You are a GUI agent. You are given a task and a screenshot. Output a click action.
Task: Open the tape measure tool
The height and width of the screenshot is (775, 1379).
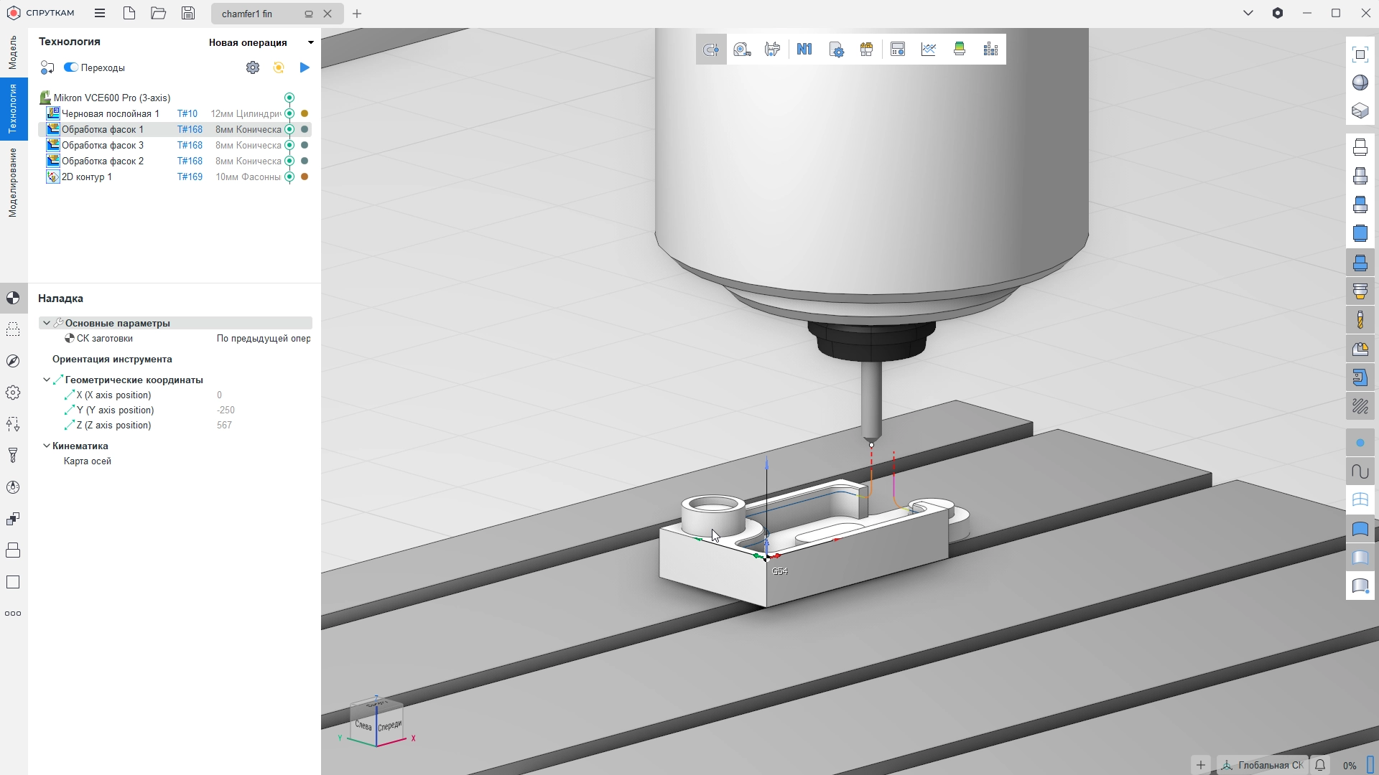pyautogui.click(x=742, y=50)
